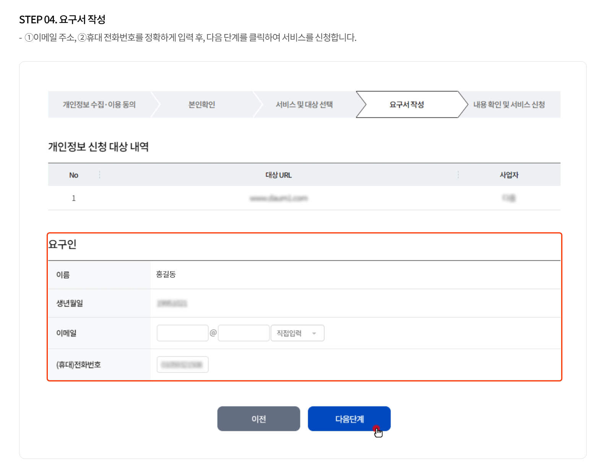Viewport: 599px width, 473px height.
Task: Open the 서비스 및 대상 선택 step
Action: pos(306,104)
